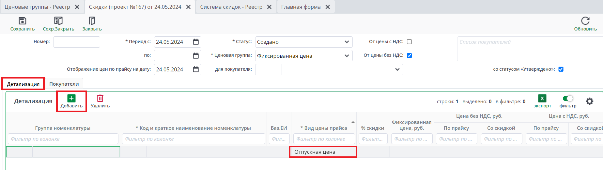Open calendar for Период с date
The image size is (603, 170).
[196, 42]
